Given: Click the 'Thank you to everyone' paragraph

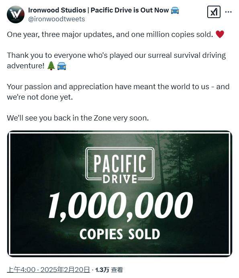Looking at the screenshot, I should click(116, 60).
